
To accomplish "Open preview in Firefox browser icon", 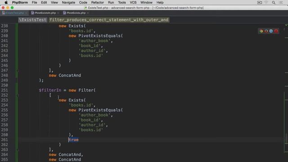I will click(x=266, y=31).
